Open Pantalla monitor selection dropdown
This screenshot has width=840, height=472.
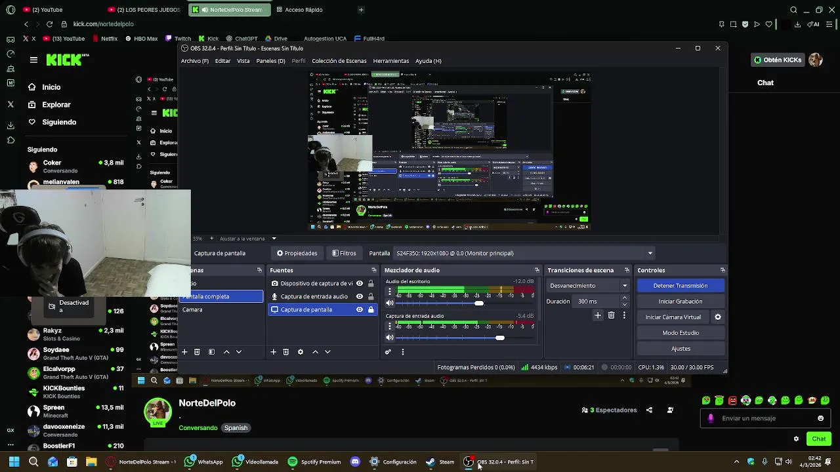click(524, 253)
